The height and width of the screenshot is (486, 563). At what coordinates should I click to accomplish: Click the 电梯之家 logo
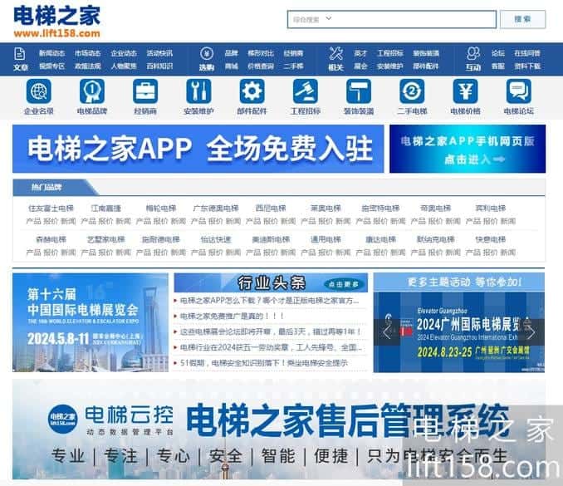click(x=56, y=22)
